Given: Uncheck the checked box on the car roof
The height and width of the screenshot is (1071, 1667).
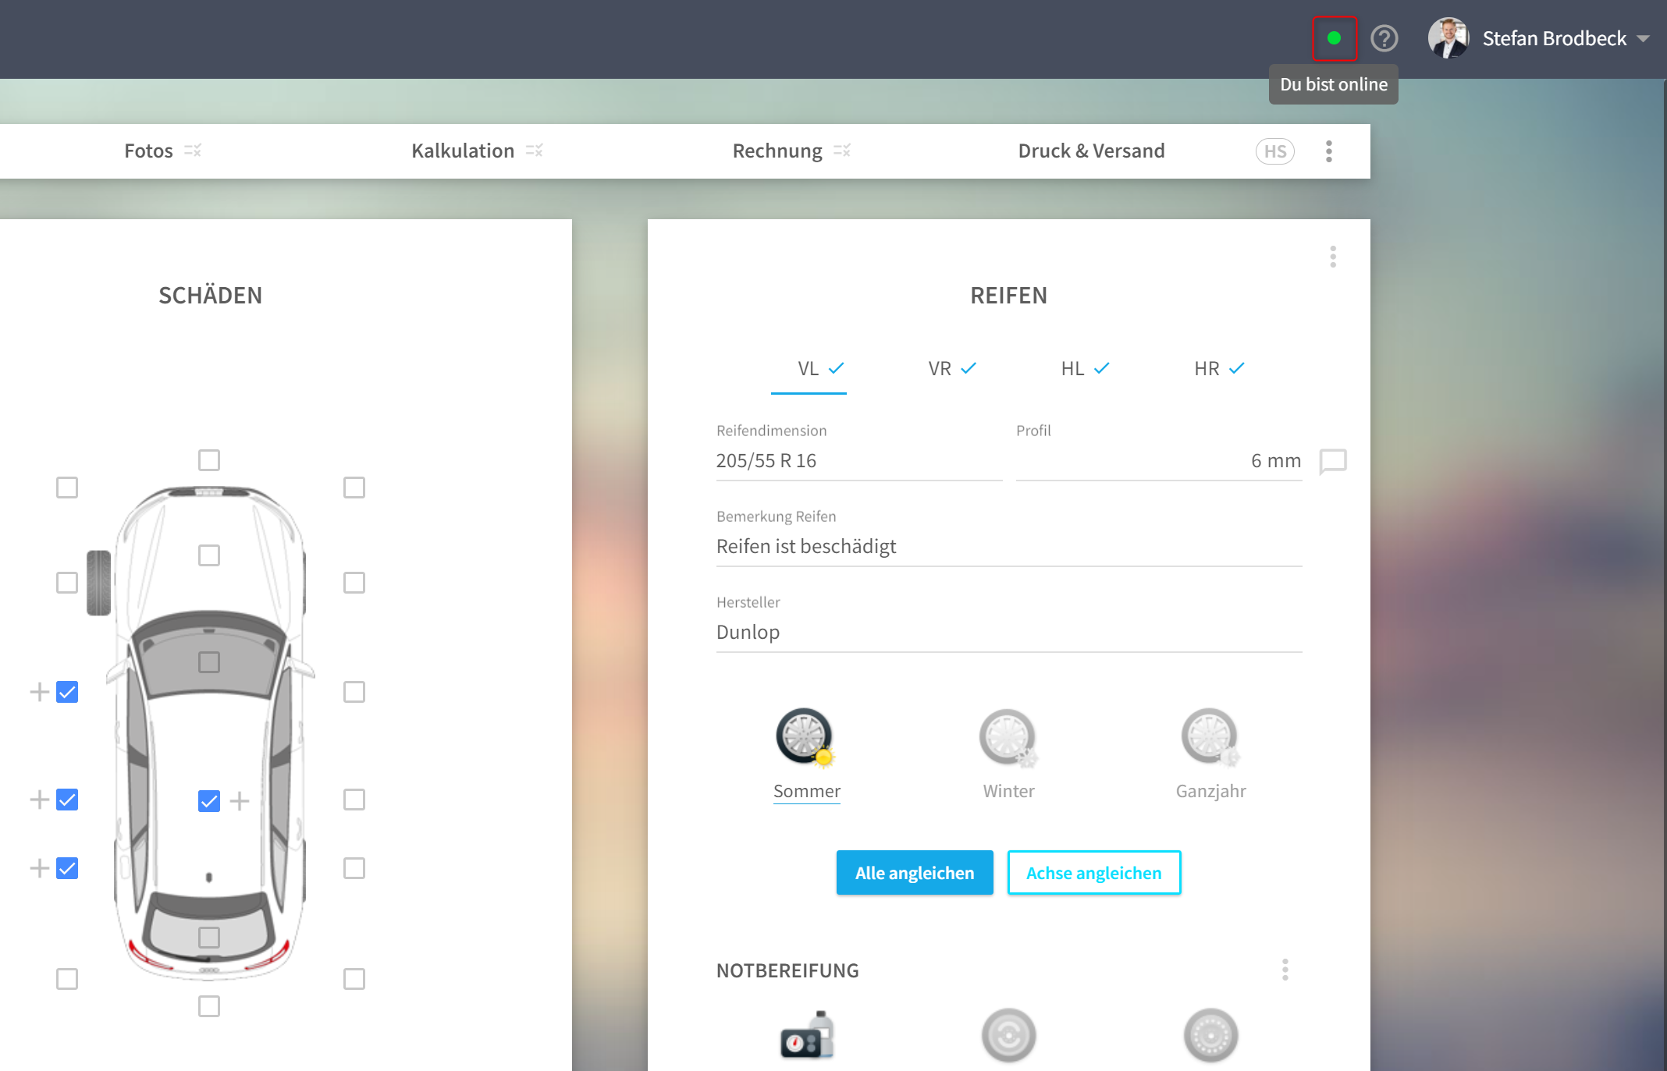Looking at the screenshot, I should coord(209,801).
